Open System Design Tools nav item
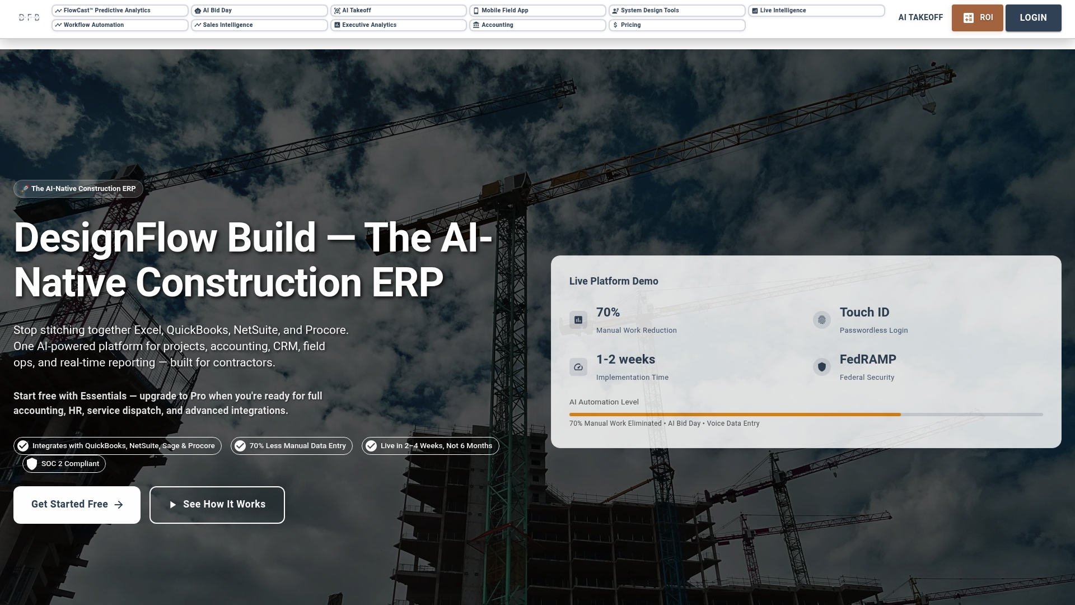1075x605 pixels. [677, 11]
